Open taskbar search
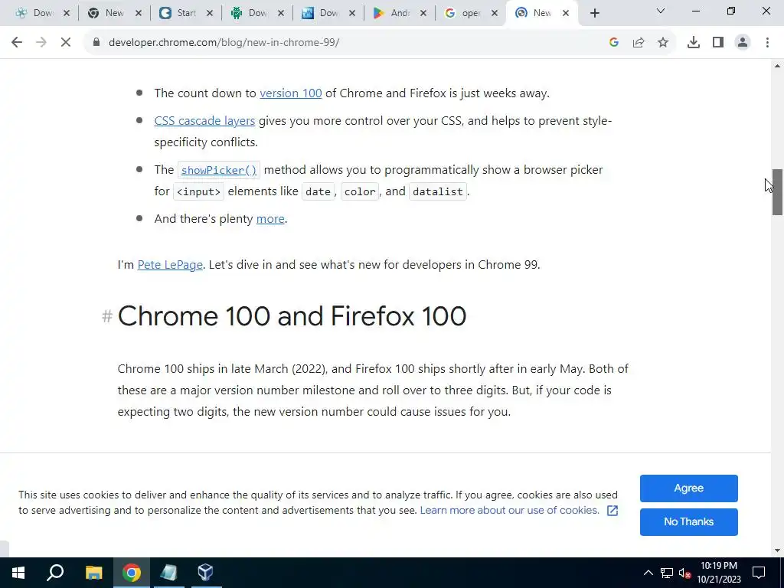The width and height of the screenshot is (784, 588). point(55,573)
